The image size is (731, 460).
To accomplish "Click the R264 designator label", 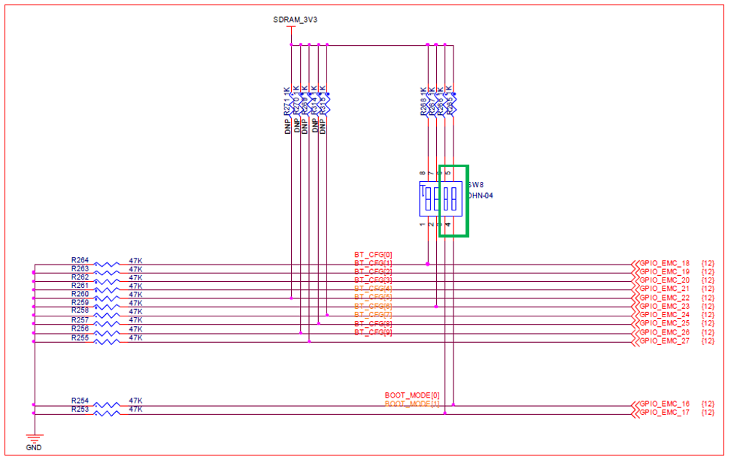I will point(80,260).
